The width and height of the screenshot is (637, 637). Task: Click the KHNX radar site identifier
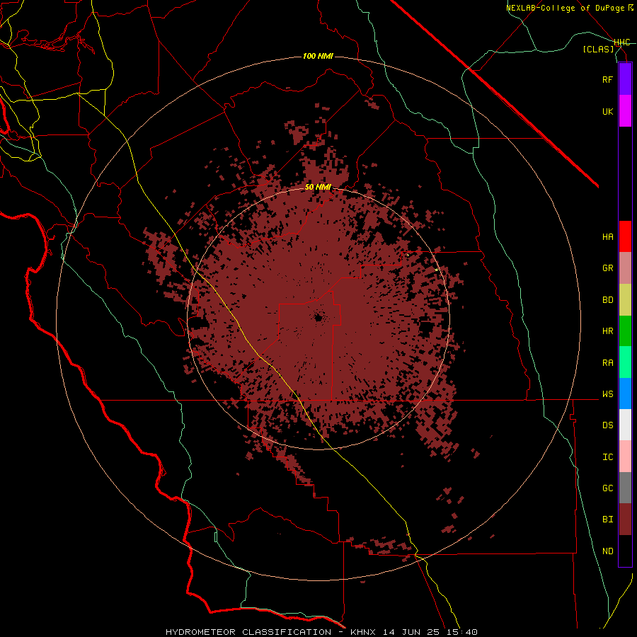point(363,632)
